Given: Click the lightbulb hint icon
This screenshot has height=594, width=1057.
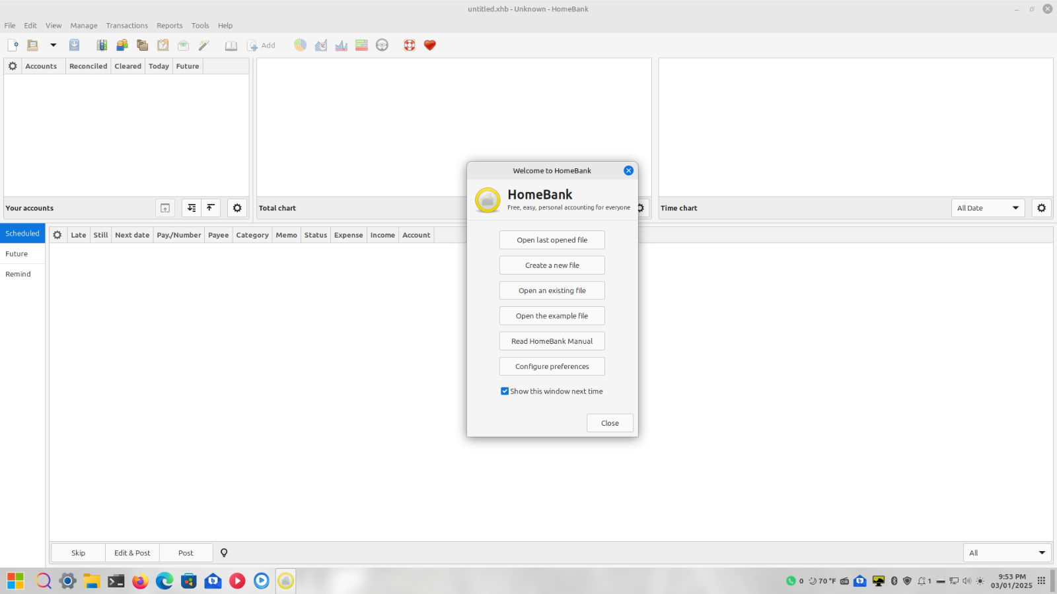Looking at the screenshot, I should (224, 553).
